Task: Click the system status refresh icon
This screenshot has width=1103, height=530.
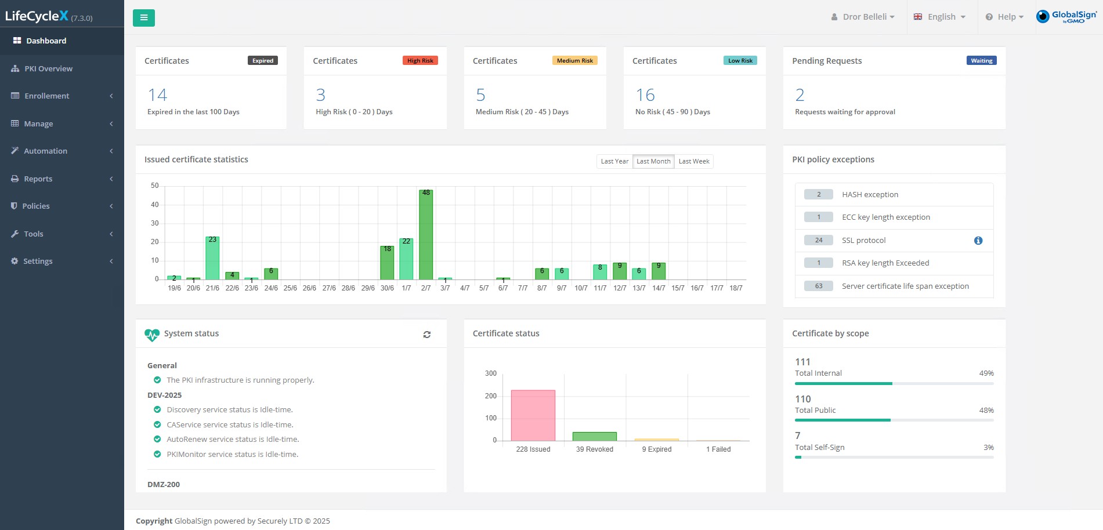Action: [x=427, y=335]
